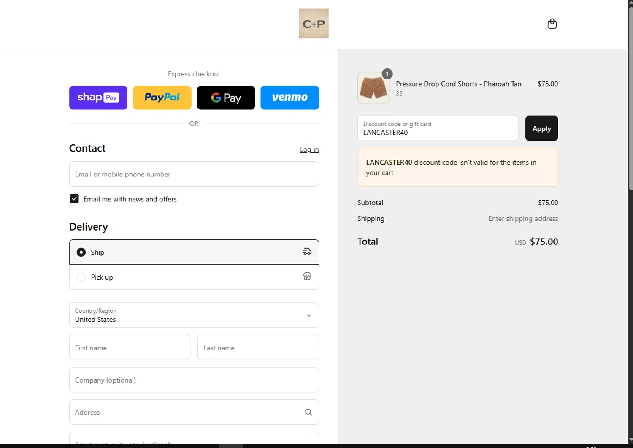Open the Log in link
This screenshot has width=633, height=448.
pos(309,149)
